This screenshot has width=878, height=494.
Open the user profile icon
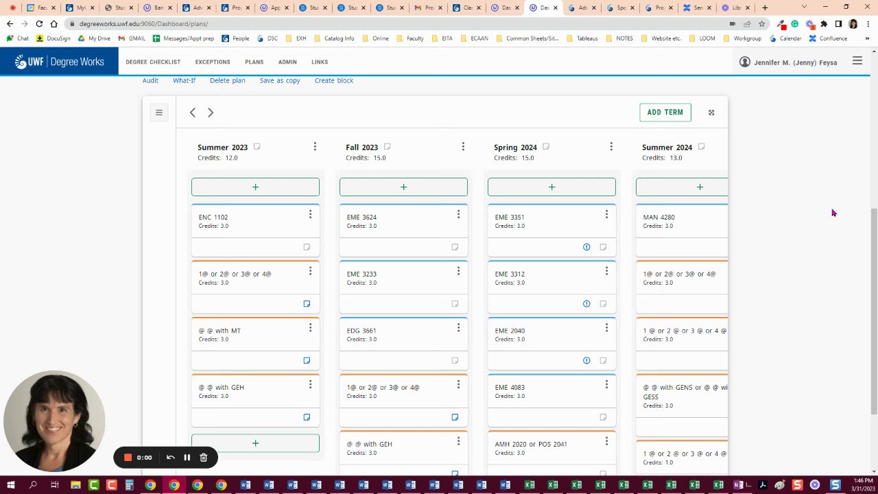(x=745, y=62)
